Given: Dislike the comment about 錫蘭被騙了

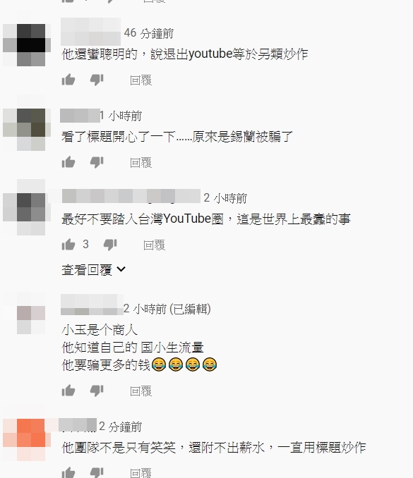Looking at the screenshot, I should click(97, 162).
